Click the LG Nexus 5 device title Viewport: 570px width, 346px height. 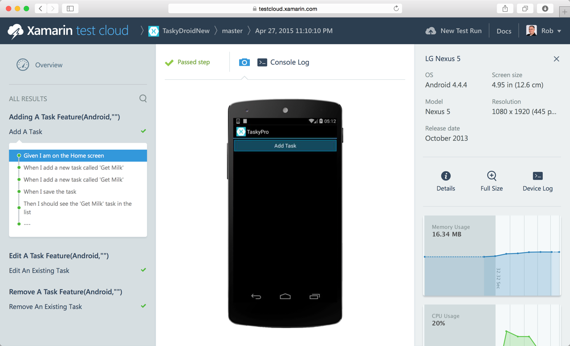click(443, 59)
